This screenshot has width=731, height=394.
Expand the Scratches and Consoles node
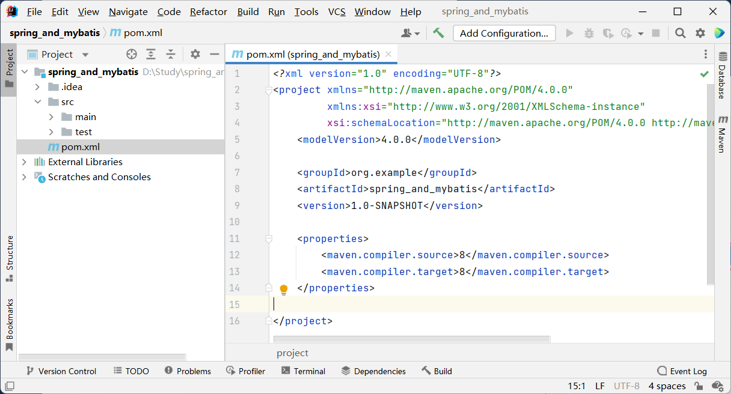(25, 177)
